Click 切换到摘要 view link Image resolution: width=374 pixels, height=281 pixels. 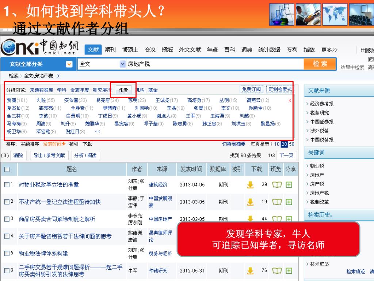tap(234, 144)
